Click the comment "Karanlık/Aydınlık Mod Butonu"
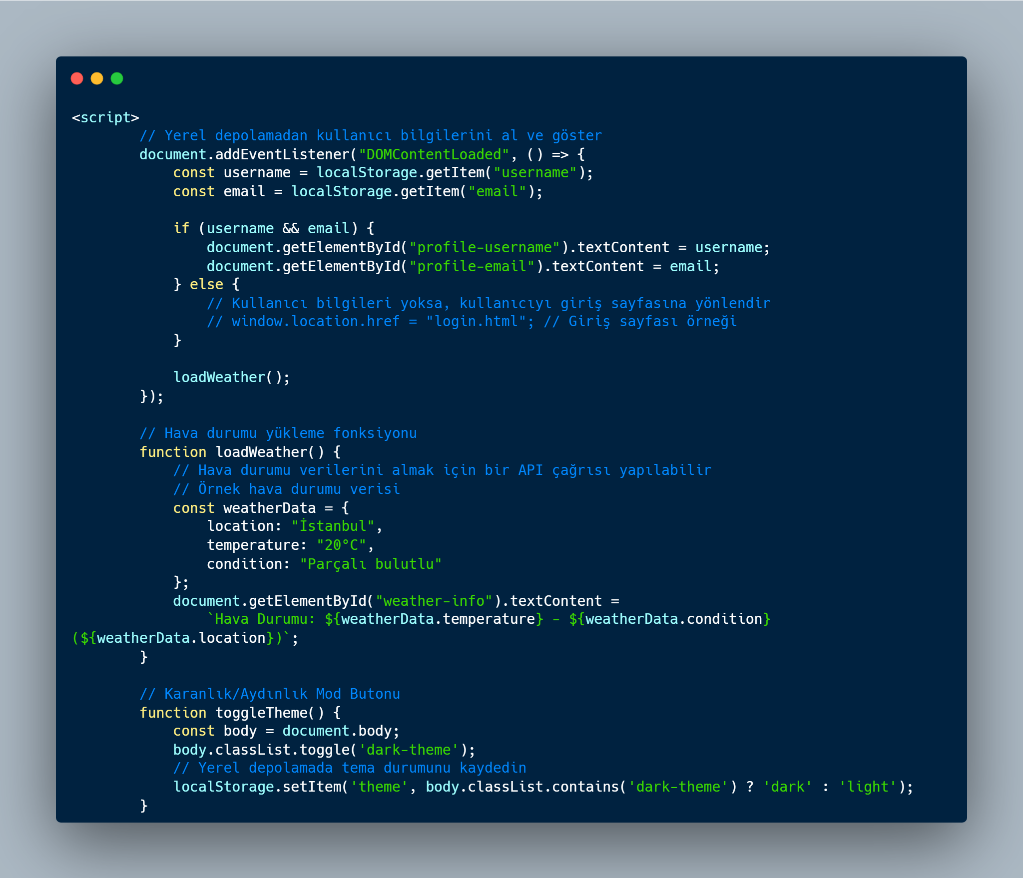 [x=270, y=694]
